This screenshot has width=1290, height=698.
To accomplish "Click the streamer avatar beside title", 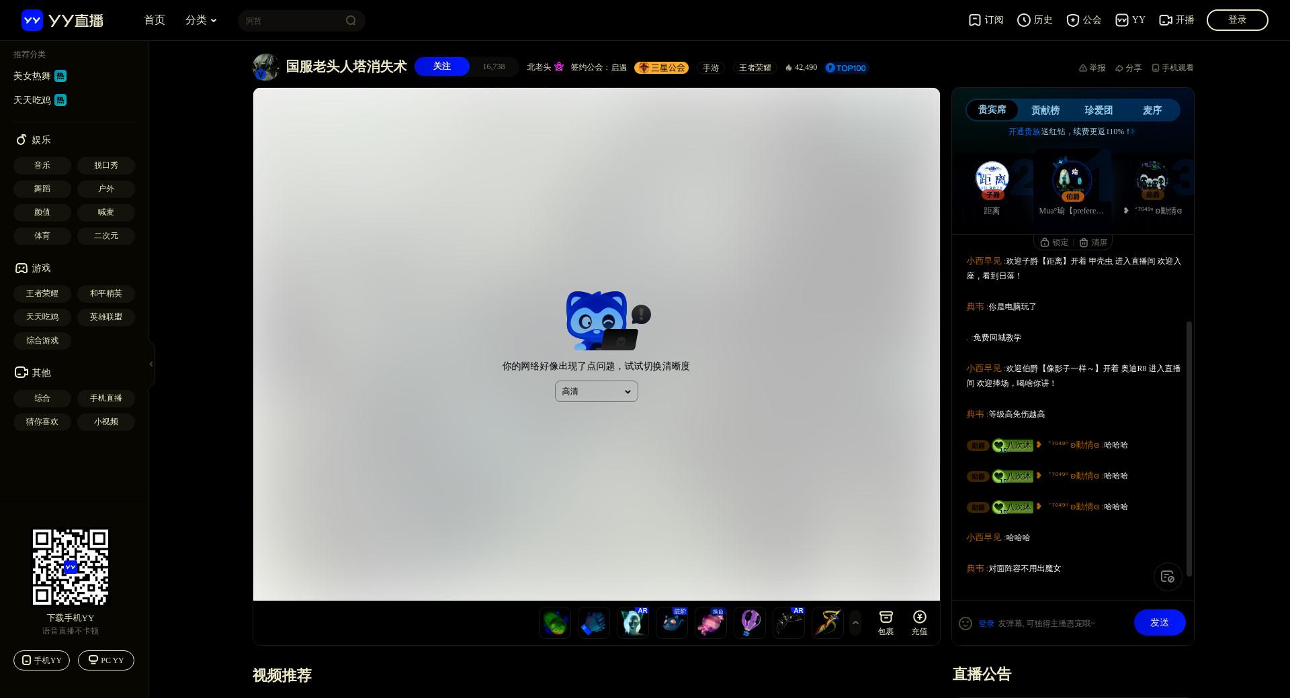I will 266,67.
